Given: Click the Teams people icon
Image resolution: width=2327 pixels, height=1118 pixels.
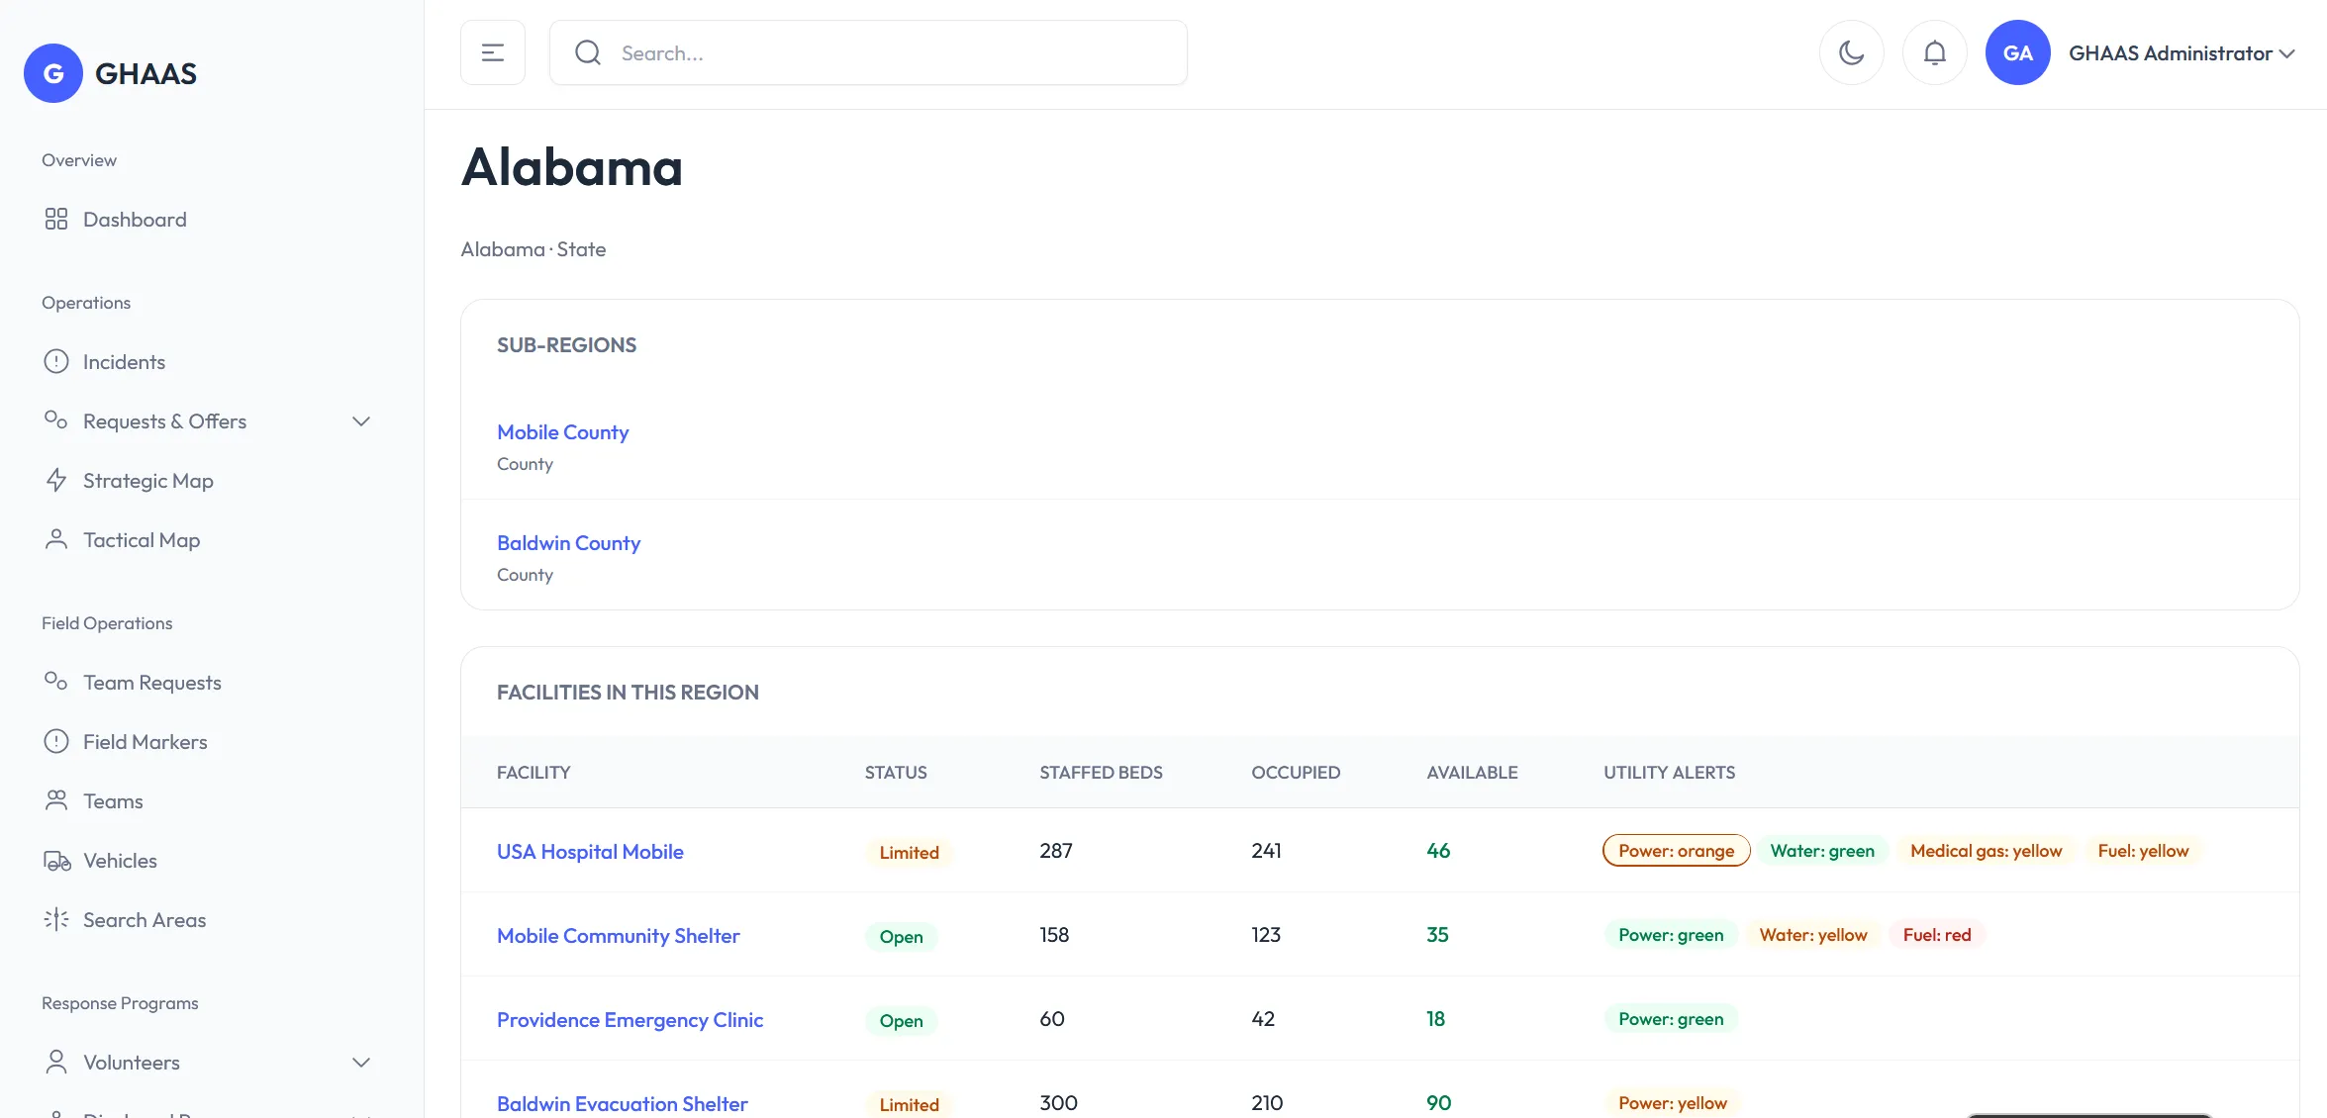Looking at the screenshot, I should (56, 801).
